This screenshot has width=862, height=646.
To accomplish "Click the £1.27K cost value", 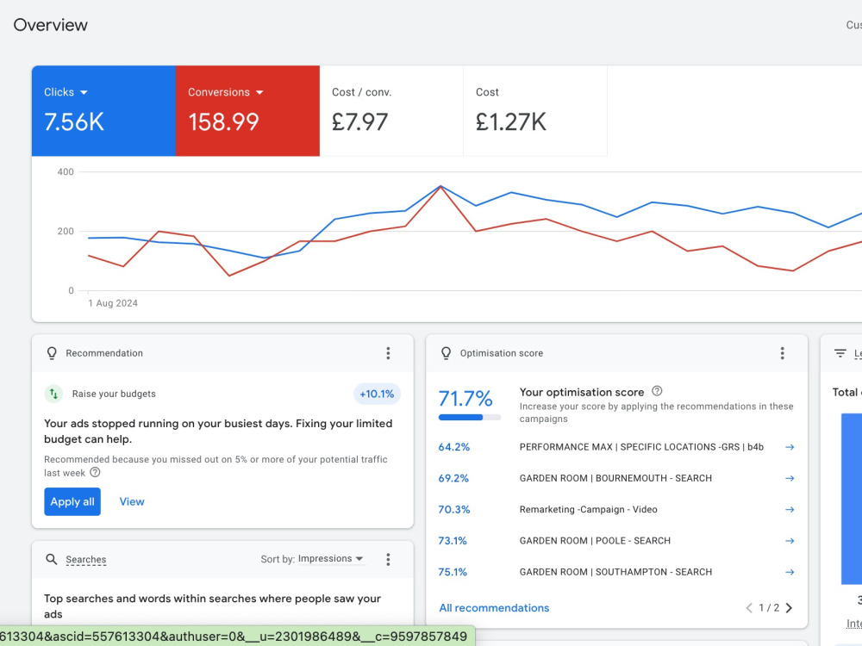I will click(x=511, y=122).
